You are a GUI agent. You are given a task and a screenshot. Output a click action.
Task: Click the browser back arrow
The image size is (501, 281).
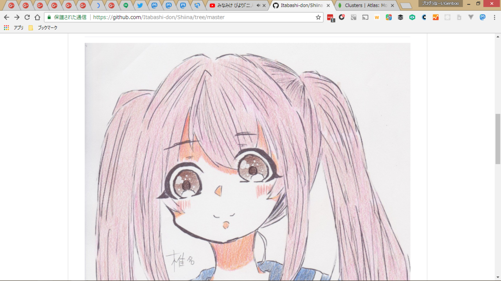coord(6,17)
